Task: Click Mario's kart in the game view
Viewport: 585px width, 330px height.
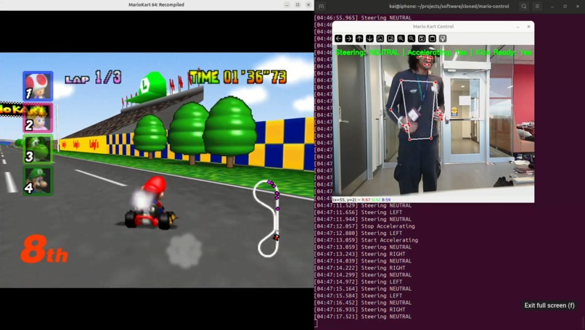Action: (x=150, y=203)
